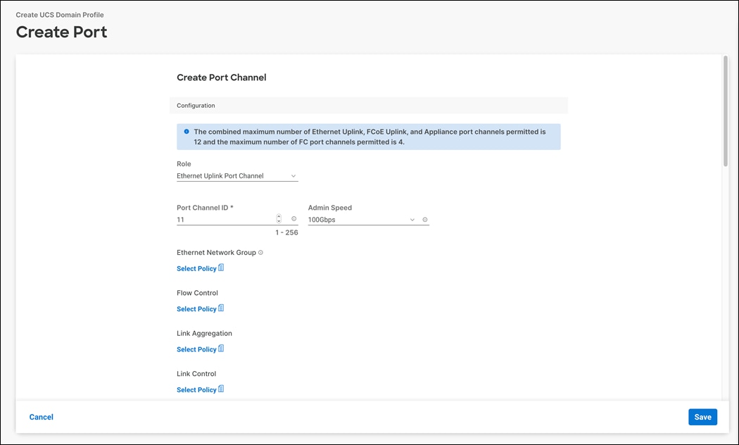Screen dimensions: 739x445
Task: Click the vertical scrollbar of the form
Action: (726, 113)
